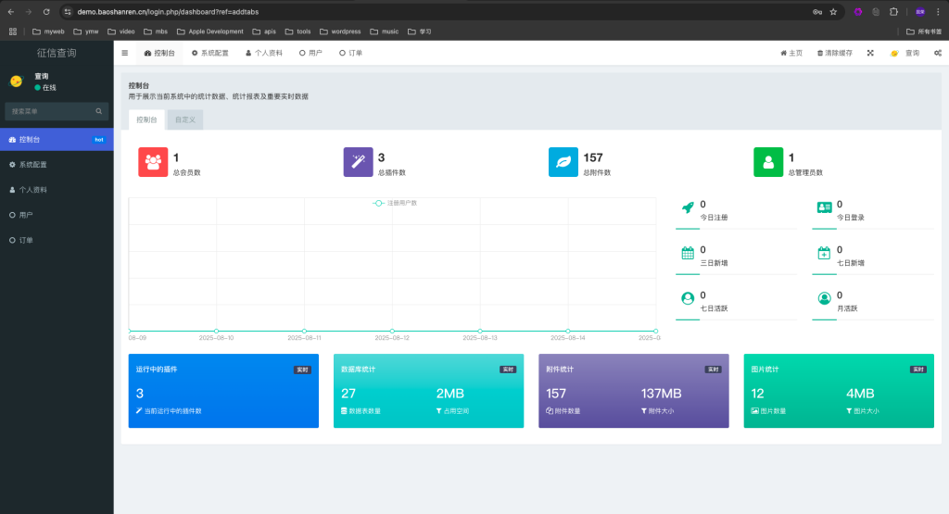Click the 数据表数量 database icon

click(344, 411)
